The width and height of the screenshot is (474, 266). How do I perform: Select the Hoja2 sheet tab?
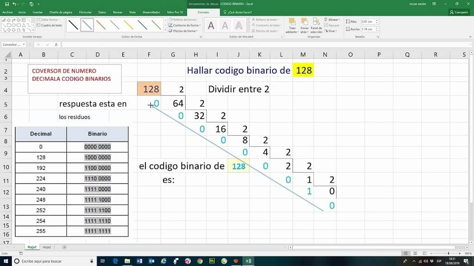point(46,247)
